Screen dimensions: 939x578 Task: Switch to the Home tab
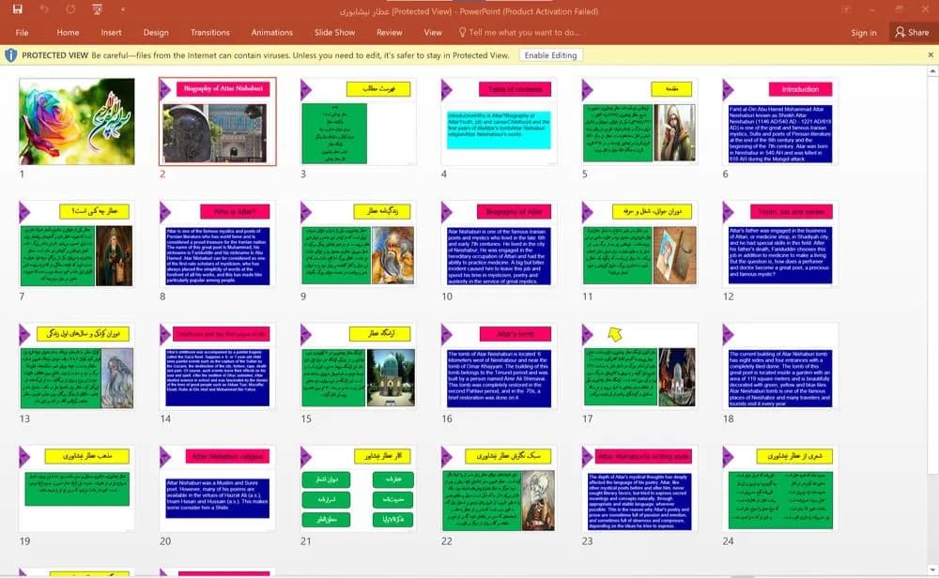(x=68, y=32)
